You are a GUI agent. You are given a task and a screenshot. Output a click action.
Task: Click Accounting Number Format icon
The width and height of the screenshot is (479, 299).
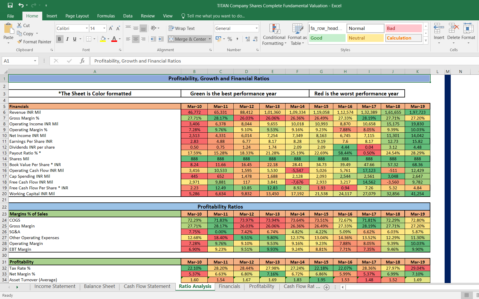point(218,38)
